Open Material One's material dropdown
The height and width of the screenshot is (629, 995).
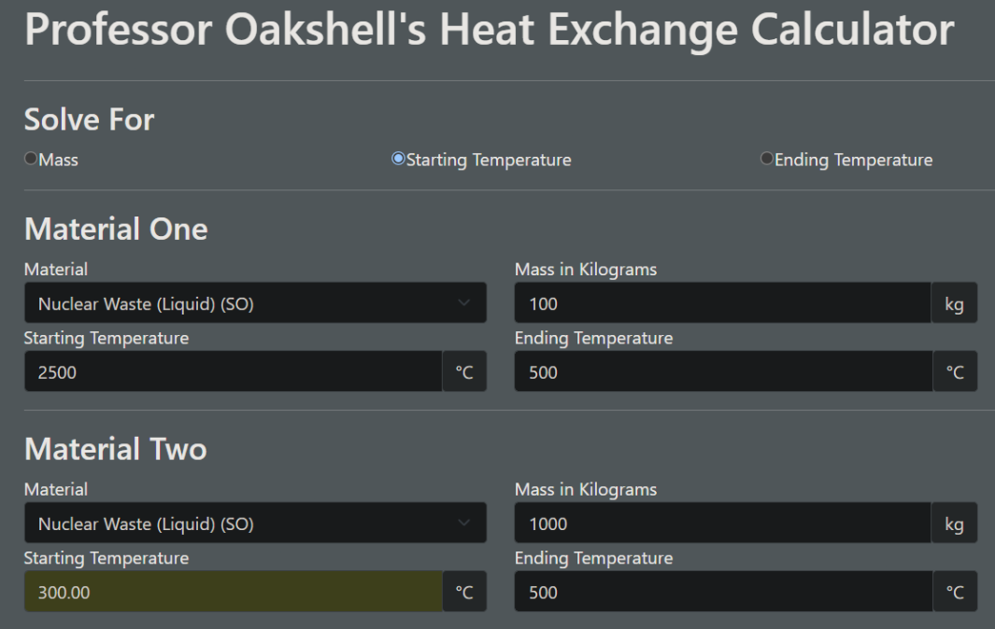tap(254, 303)
